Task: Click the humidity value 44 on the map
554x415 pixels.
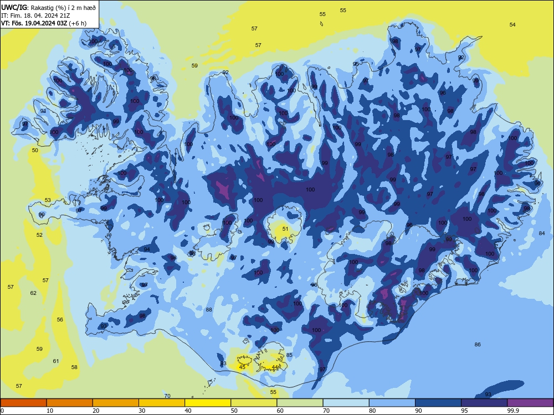Action: (x=275, y=367)
